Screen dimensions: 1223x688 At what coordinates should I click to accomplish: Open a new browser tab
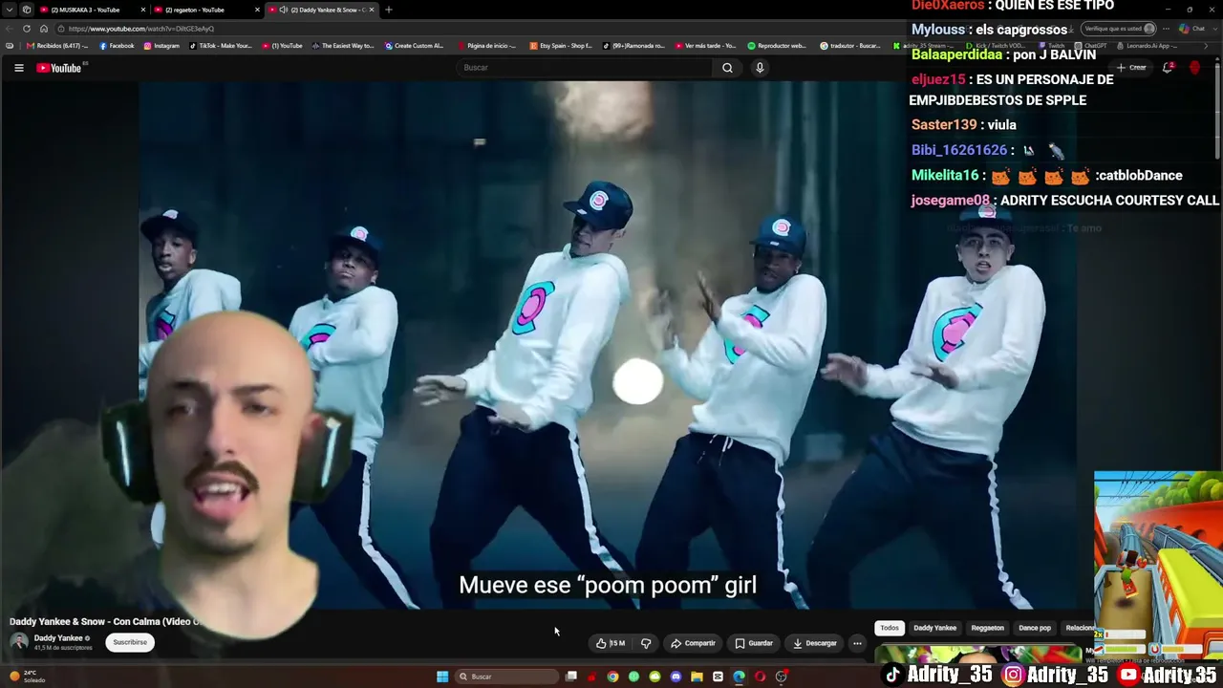[388, 10]
